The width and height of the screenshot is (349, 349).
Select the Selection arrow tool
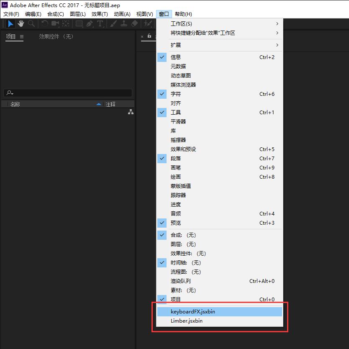10,23
